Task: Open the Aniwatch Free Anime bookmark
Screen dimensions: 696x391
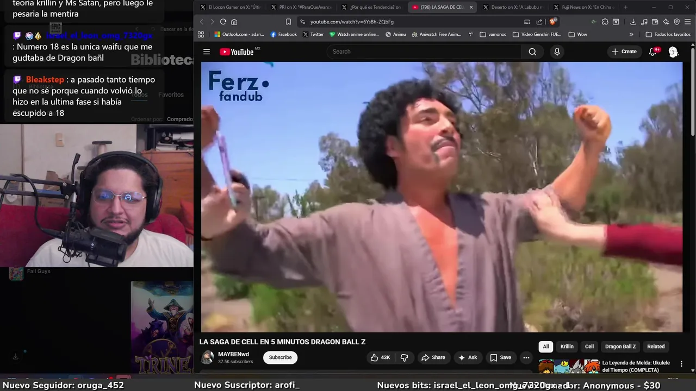Action: pyautogui.click(x=437, y=34)
